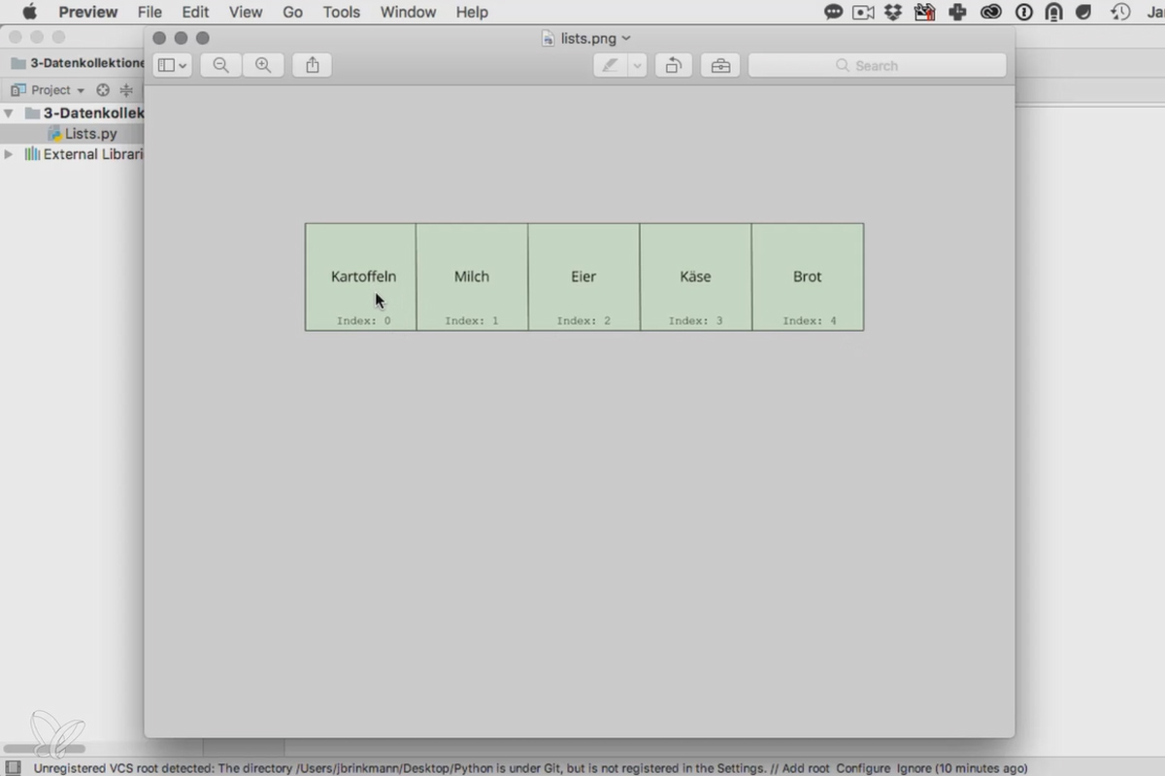1165x776 pixels.
Task: Open the Creative Cloud menu bar icon
Action: point(990,12)
